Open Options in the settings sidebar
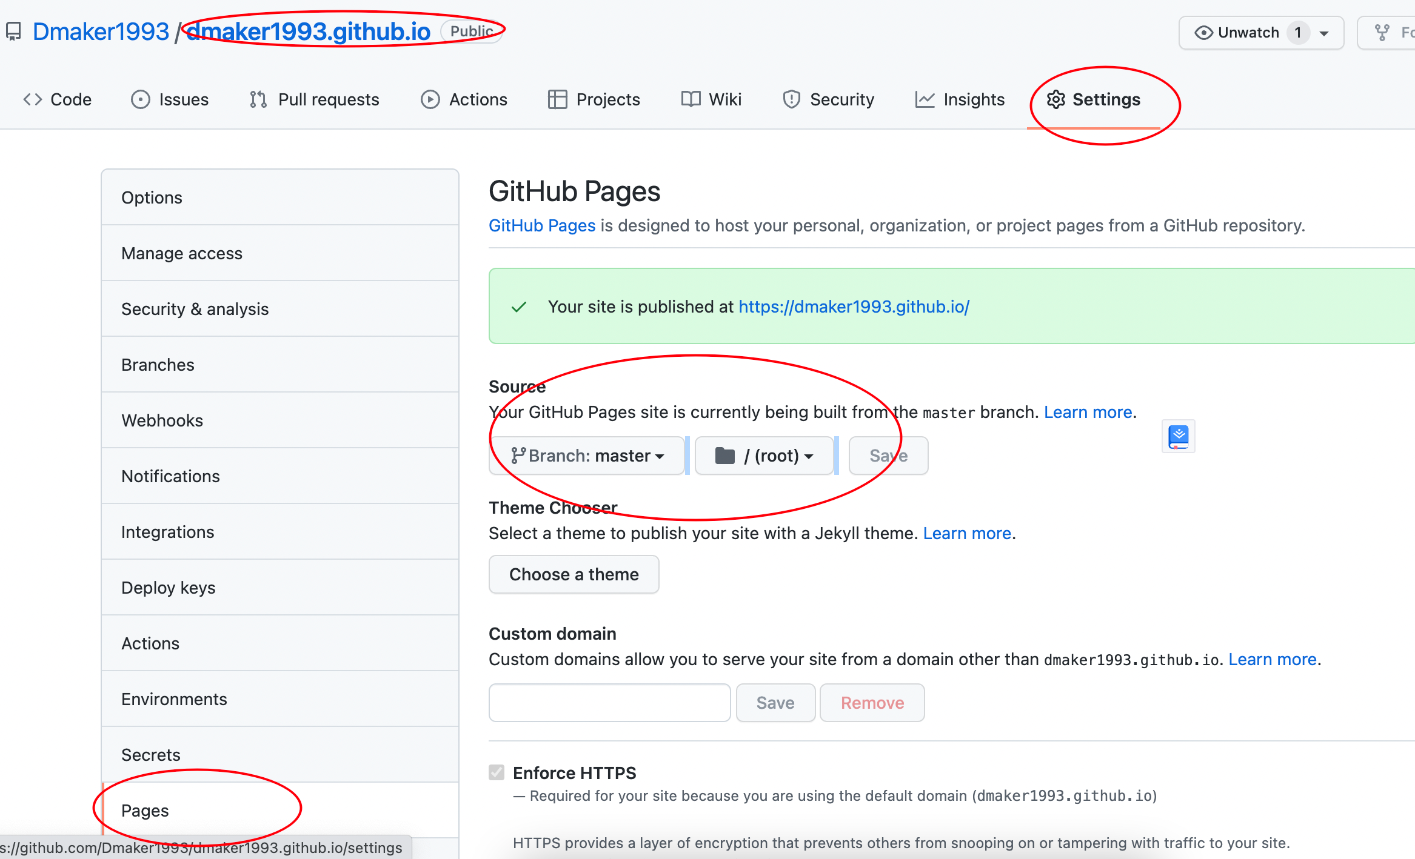This screenshot has height=859, width=1415. (x=280, y=197)
